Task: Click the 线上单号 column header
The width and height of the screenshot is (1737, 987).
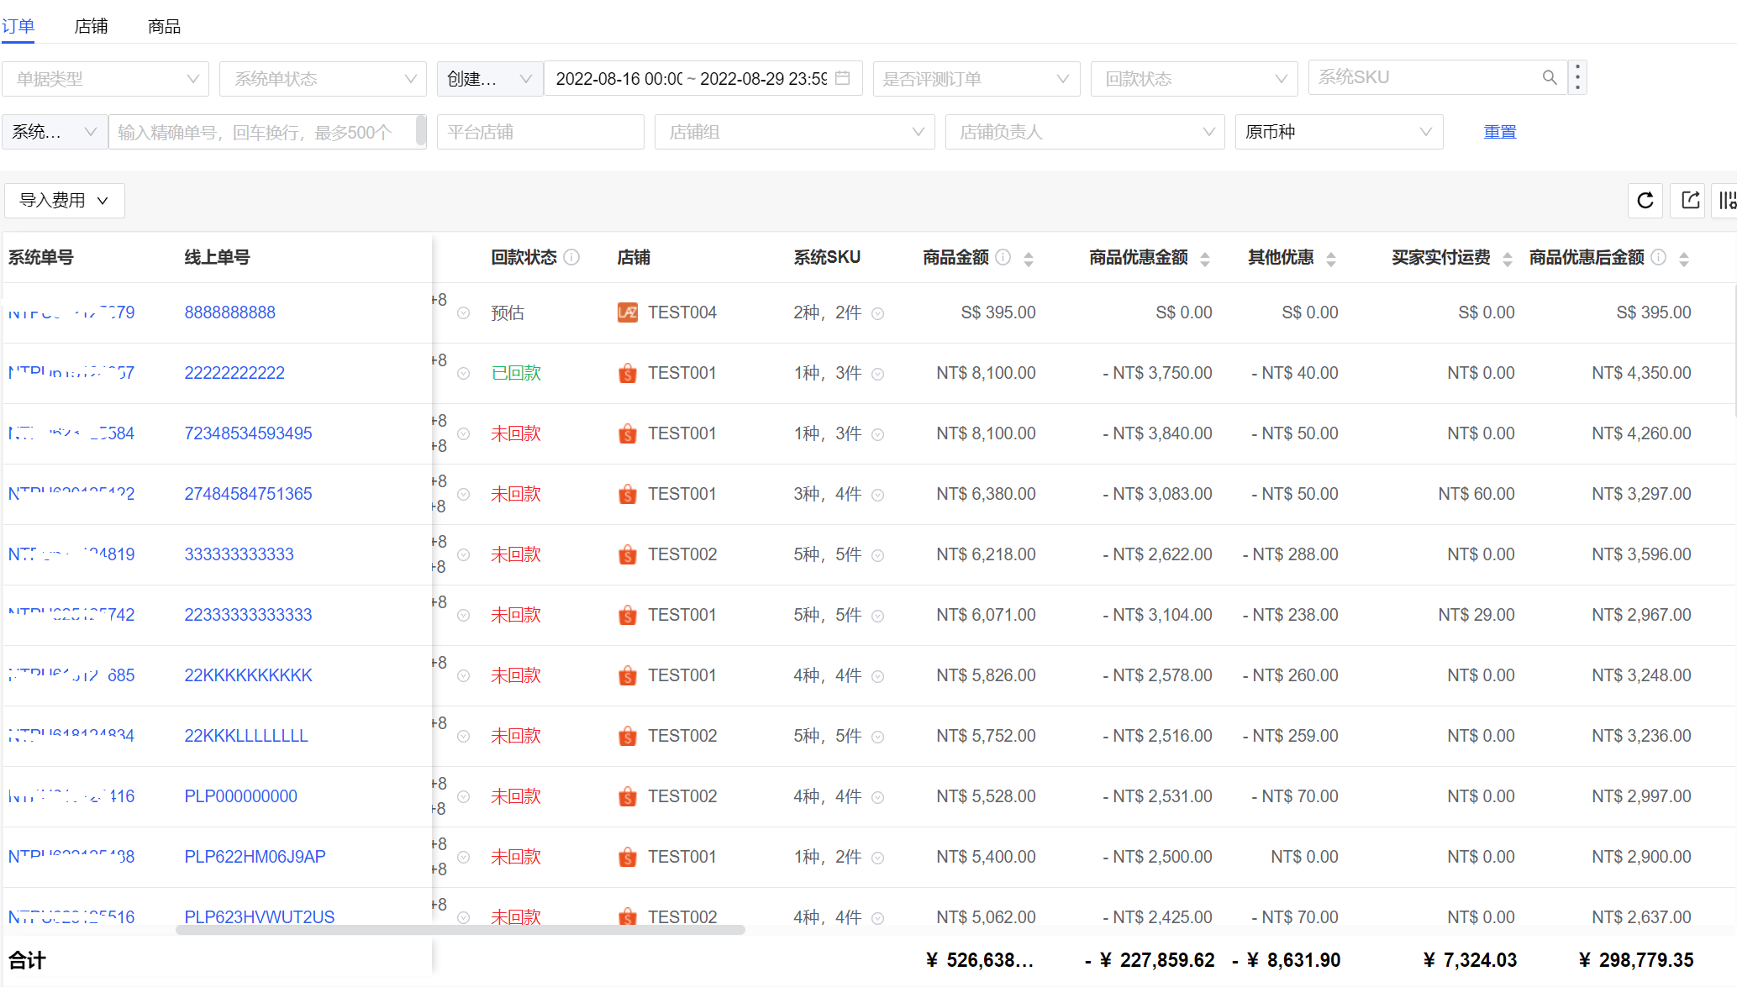Action: [217, 257]
